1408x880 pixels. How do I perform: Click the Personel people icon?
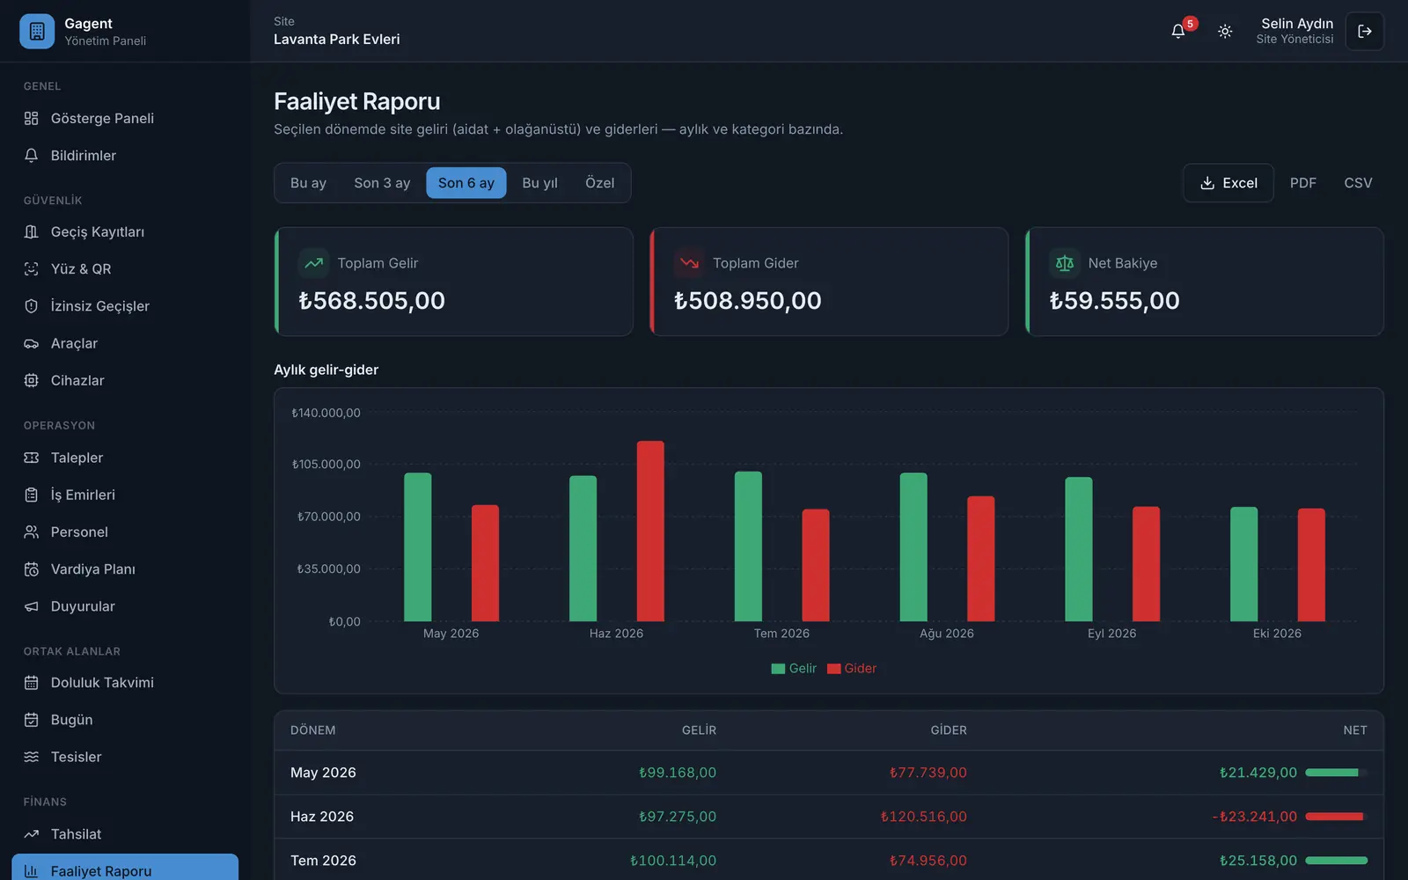tap(32, 532)
